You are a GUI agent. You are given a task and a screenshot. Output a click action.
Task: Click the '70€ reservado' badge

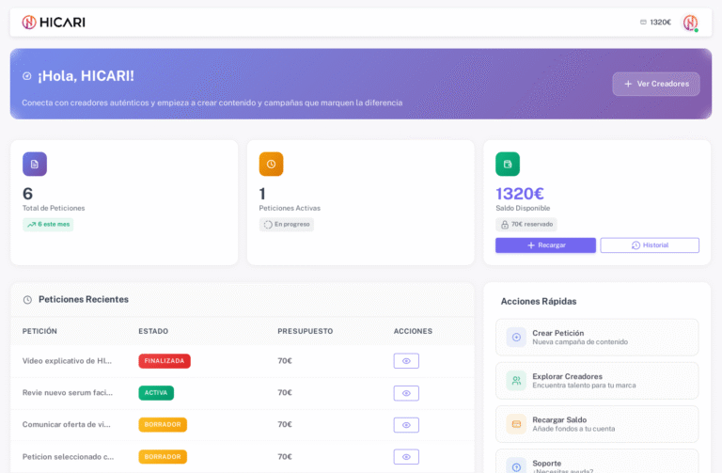pyautogui.click(x=526, y=225)
